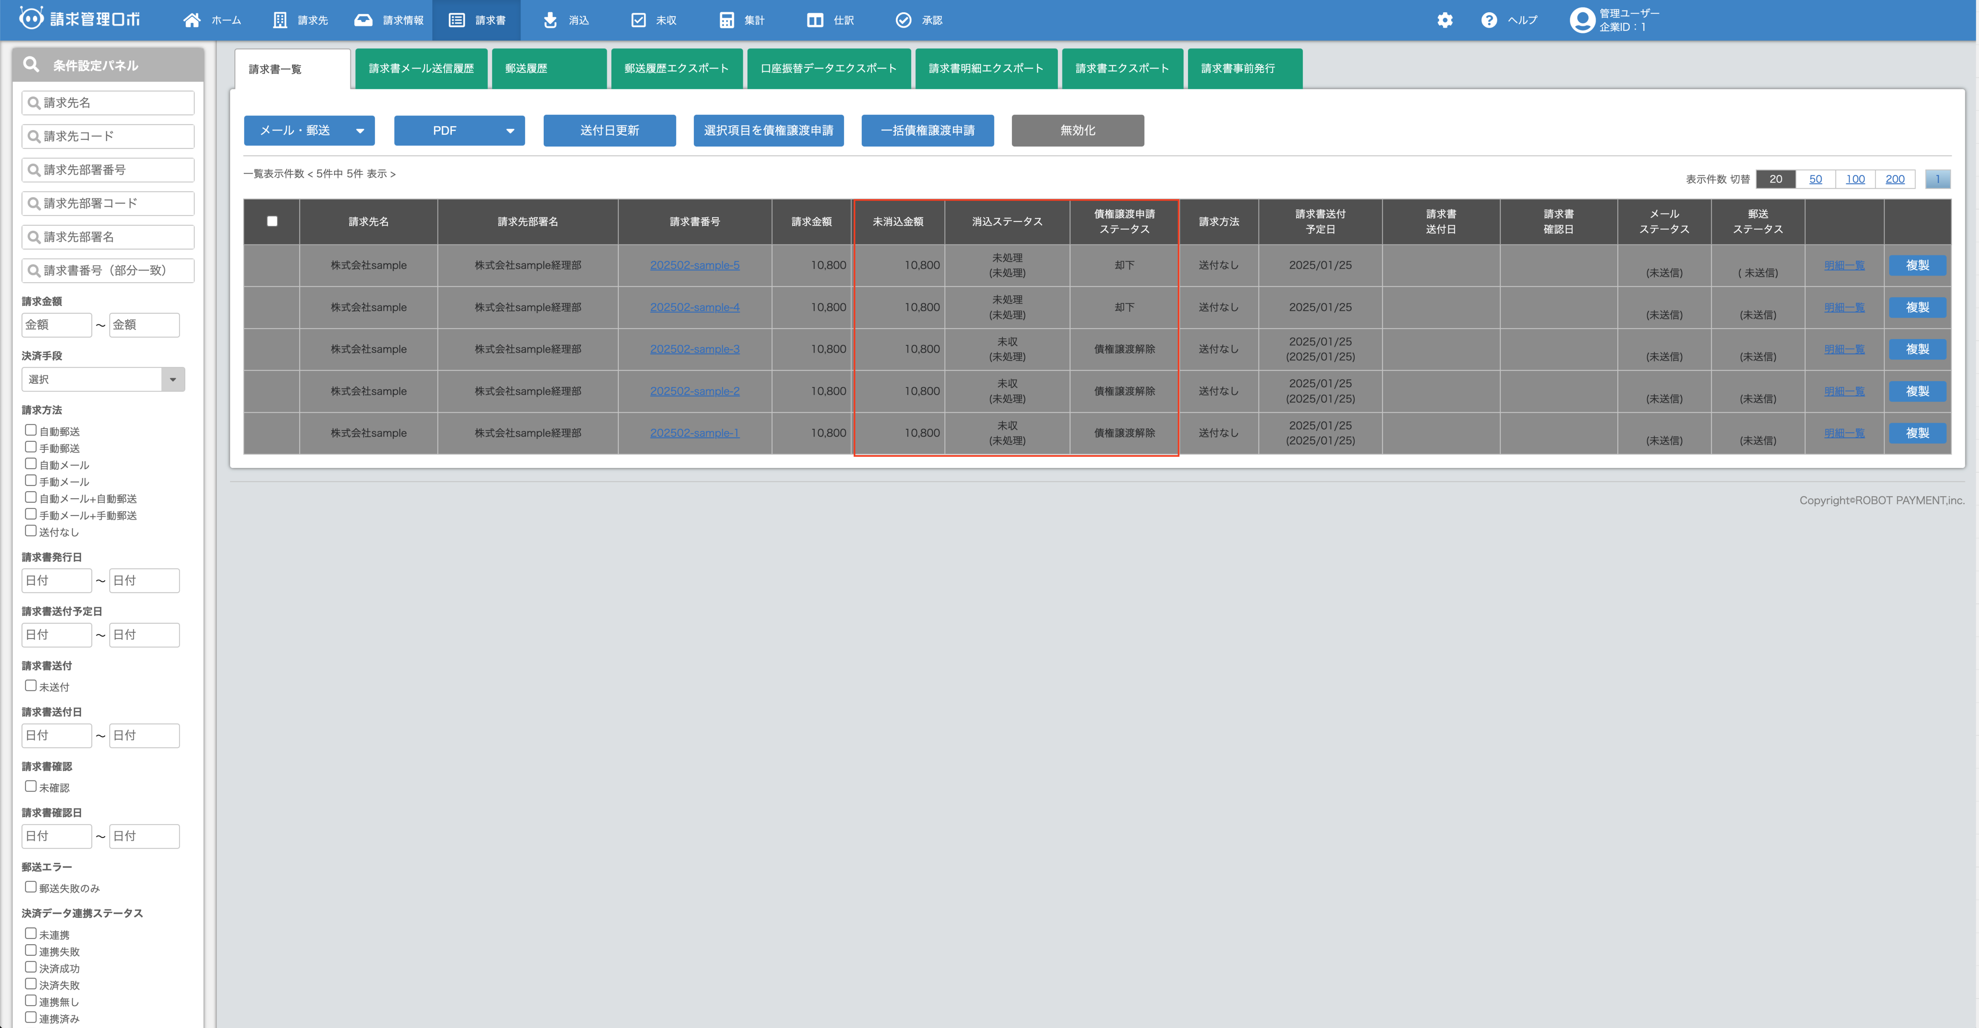Check the 決済成功 checkbox

tap(31, 967)
